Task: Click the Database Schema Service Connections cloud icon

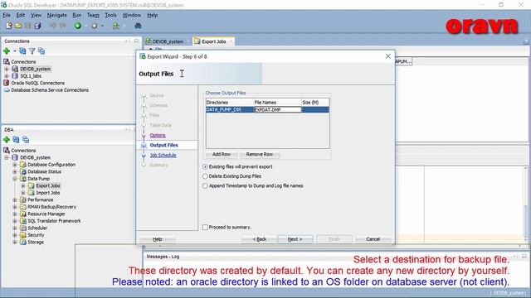Action: [x=7, y=90]
